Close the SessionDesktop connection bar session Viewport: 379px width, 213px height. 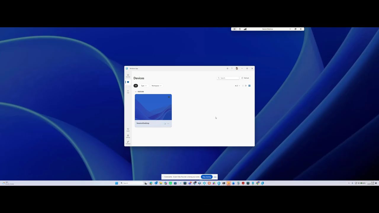301,29
